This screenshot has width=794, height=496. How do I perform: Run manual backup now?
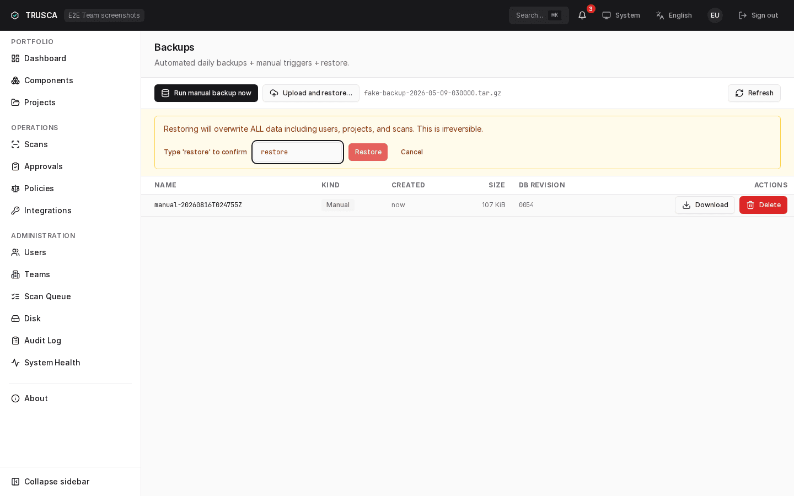(206, 93)
